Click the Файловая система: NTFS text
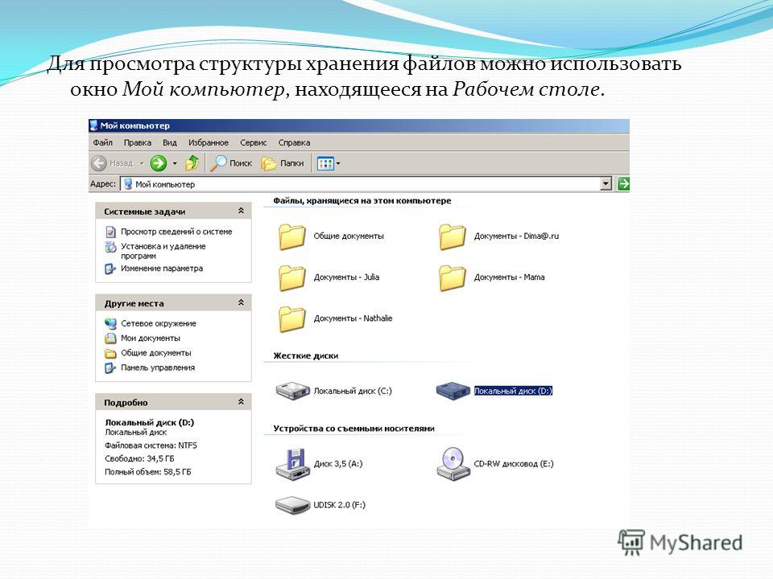 point(151,446)
